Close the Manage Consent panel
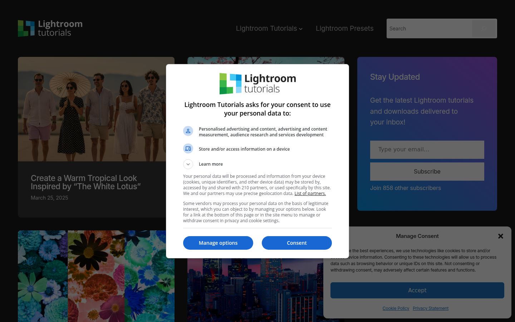 click(x=501, y=236)
